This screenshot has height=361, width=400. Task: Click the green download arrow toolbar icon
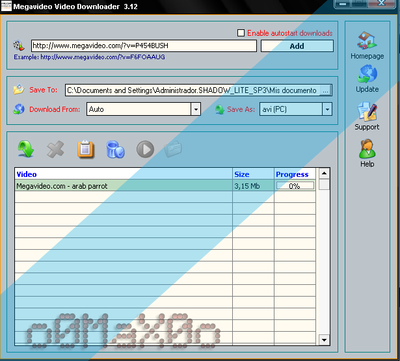[x=26, y=149]
